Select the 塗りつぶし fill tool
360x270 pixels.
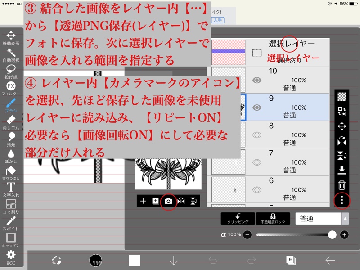pos(11,173)
